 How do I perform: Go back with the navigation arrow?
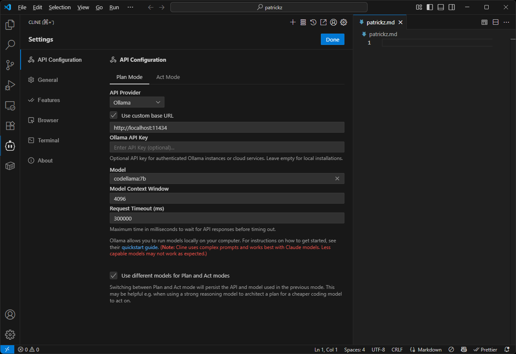pyautogui.click(x=151, y=7)
